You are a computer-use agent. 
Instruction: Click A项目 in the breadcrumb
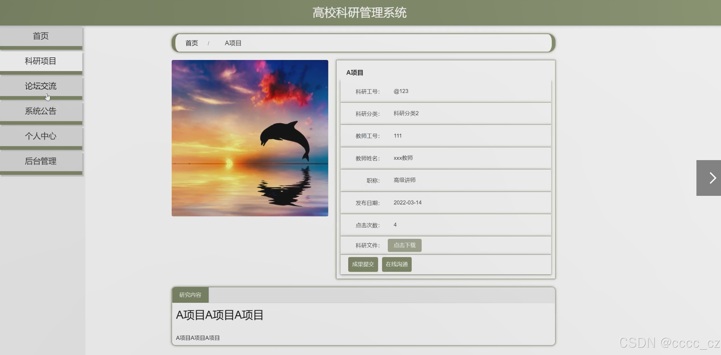point(233,43)
